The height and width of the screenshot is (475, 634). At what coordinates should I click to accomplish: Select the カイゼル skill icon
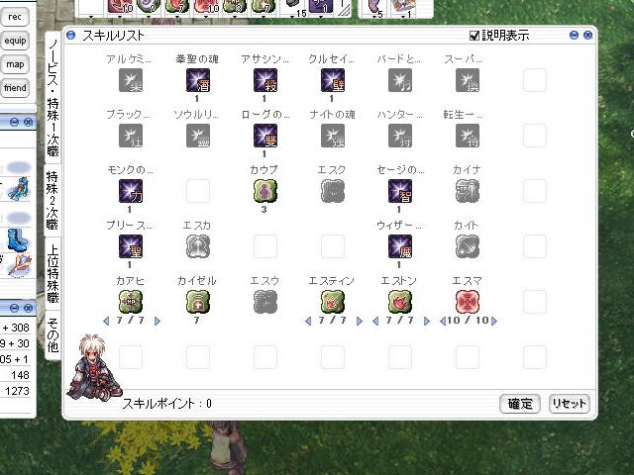198,301
